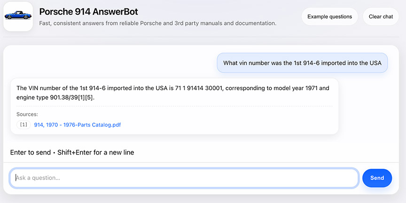406x203 pixels.
Task: Click the dashed divider above Sources
Action: [174, 106]
